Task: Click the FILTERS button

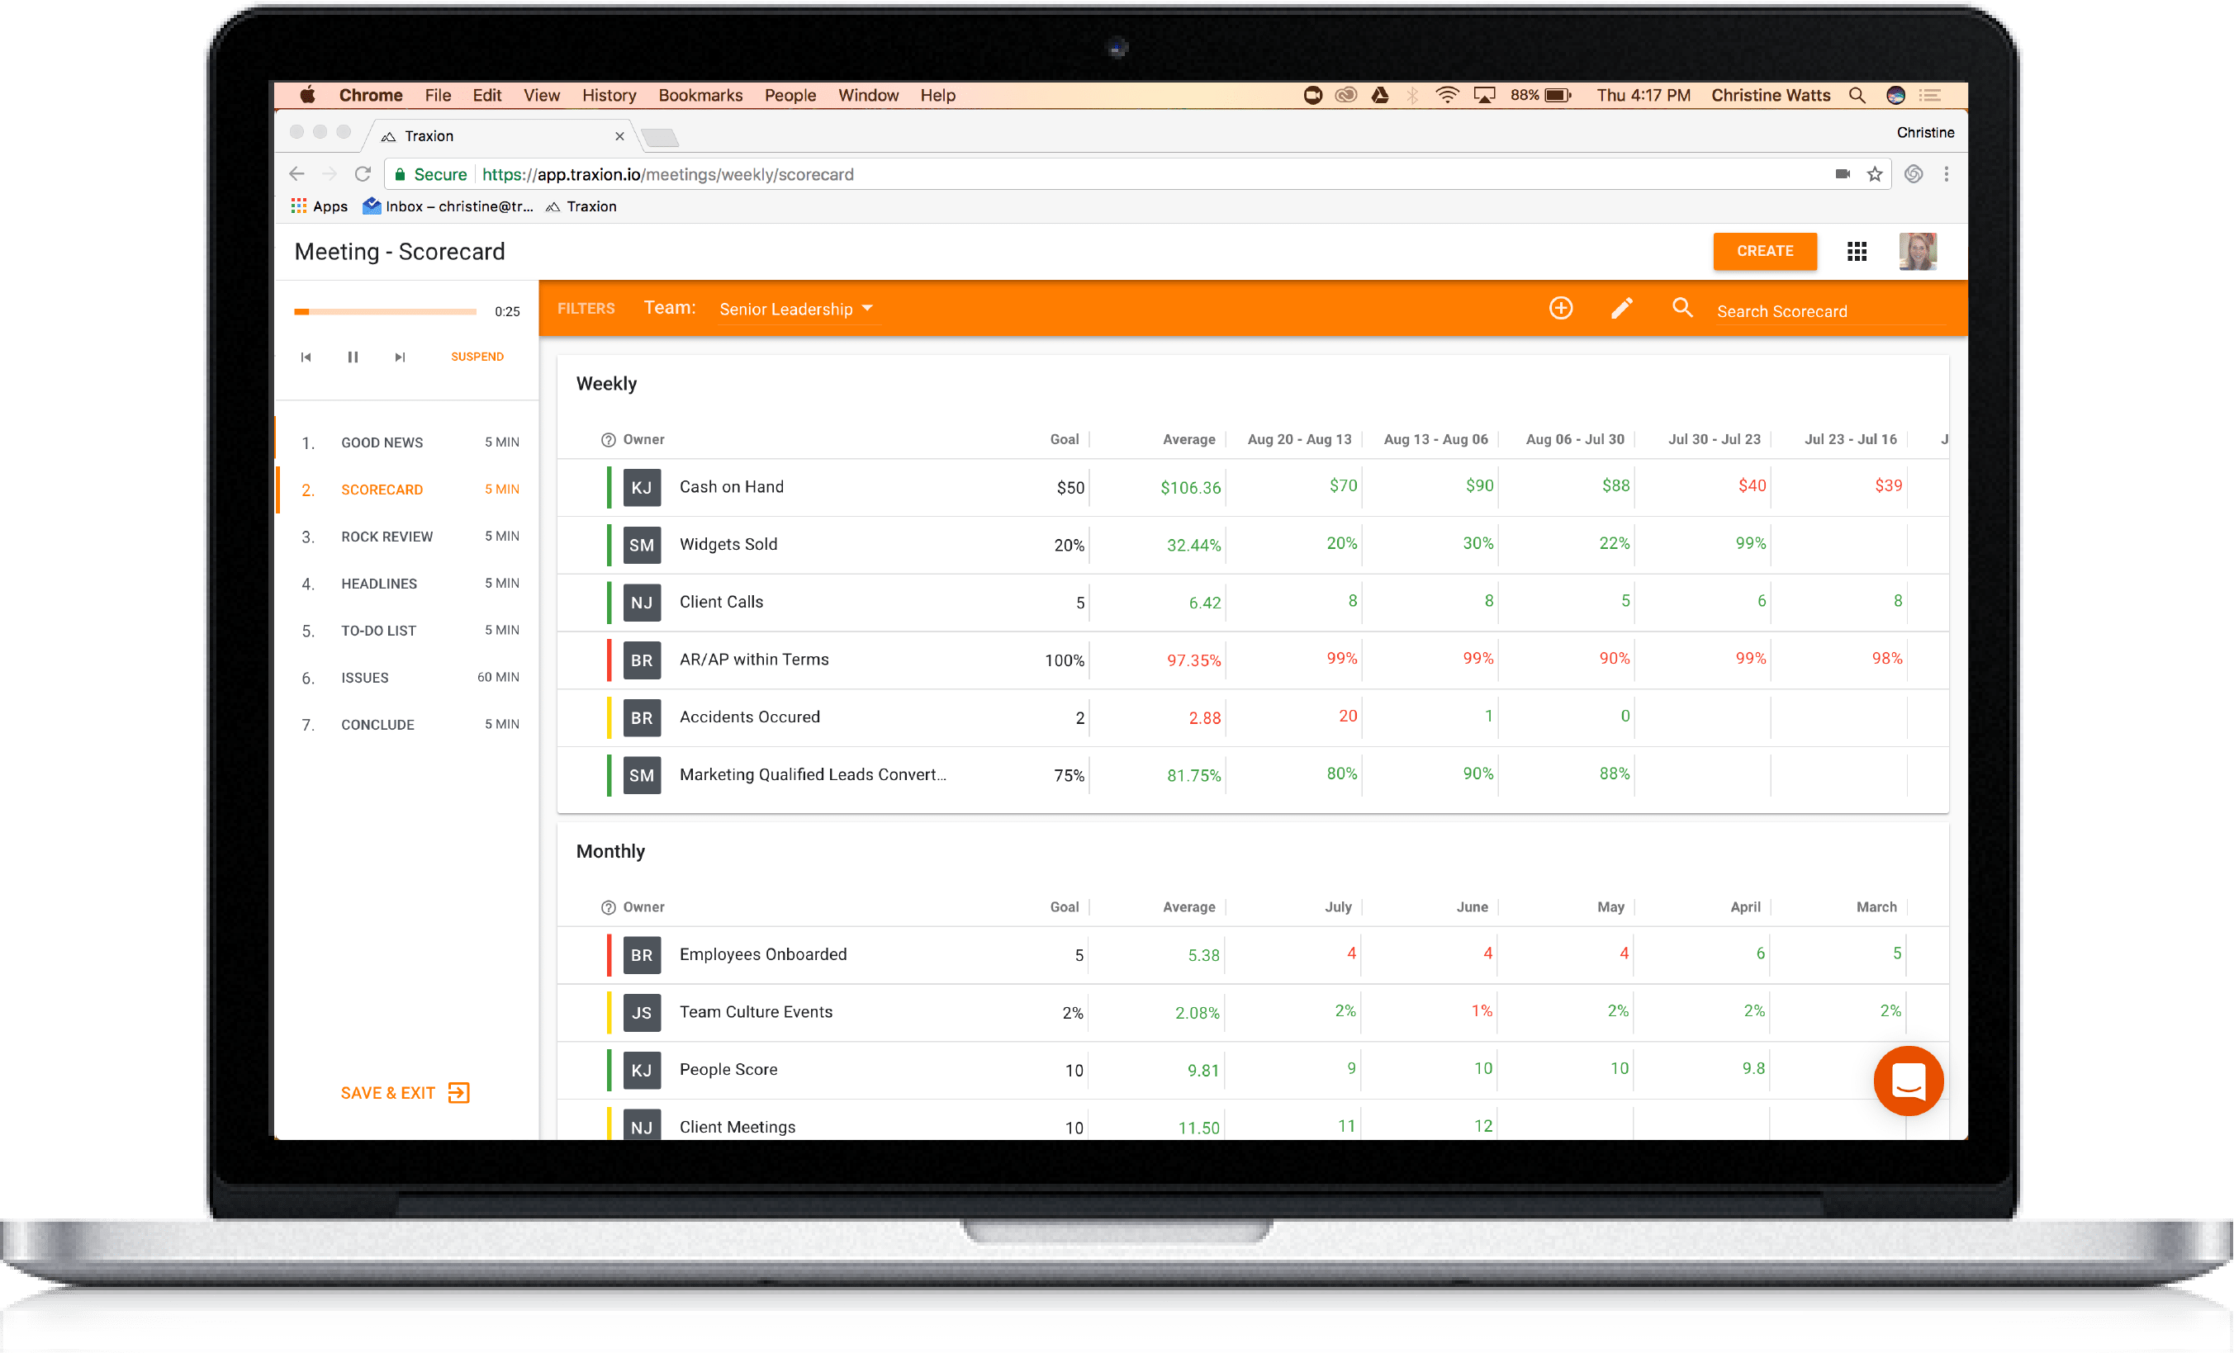Action: (586, 308)
